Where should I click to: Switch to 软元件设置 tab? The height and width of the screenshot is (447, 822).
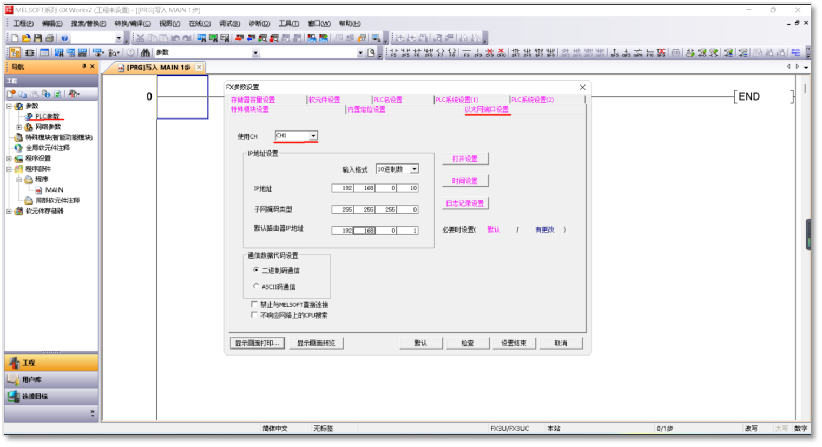(325, 100)
